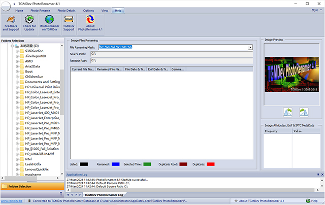This screenshot has width=325, height=205.
Task: Expand the ChildrenSun folder node
Action: click(x=17, y=77)
